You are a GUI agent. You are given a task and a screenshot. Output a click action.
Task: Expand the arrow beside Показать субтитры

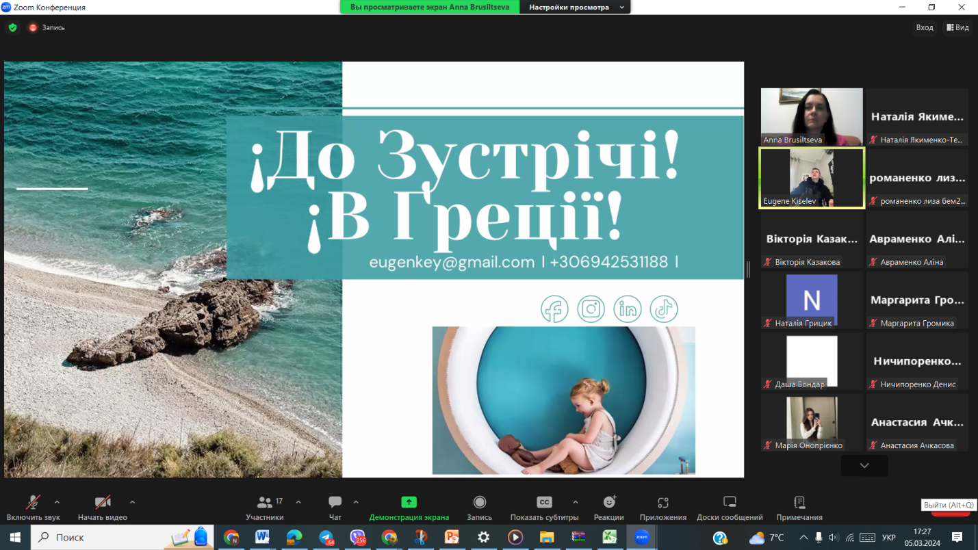click(x=575, y=502)
